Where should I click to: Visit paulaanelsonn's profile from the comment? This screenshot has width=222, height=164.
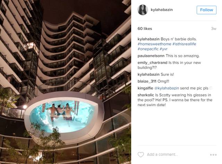151,56
